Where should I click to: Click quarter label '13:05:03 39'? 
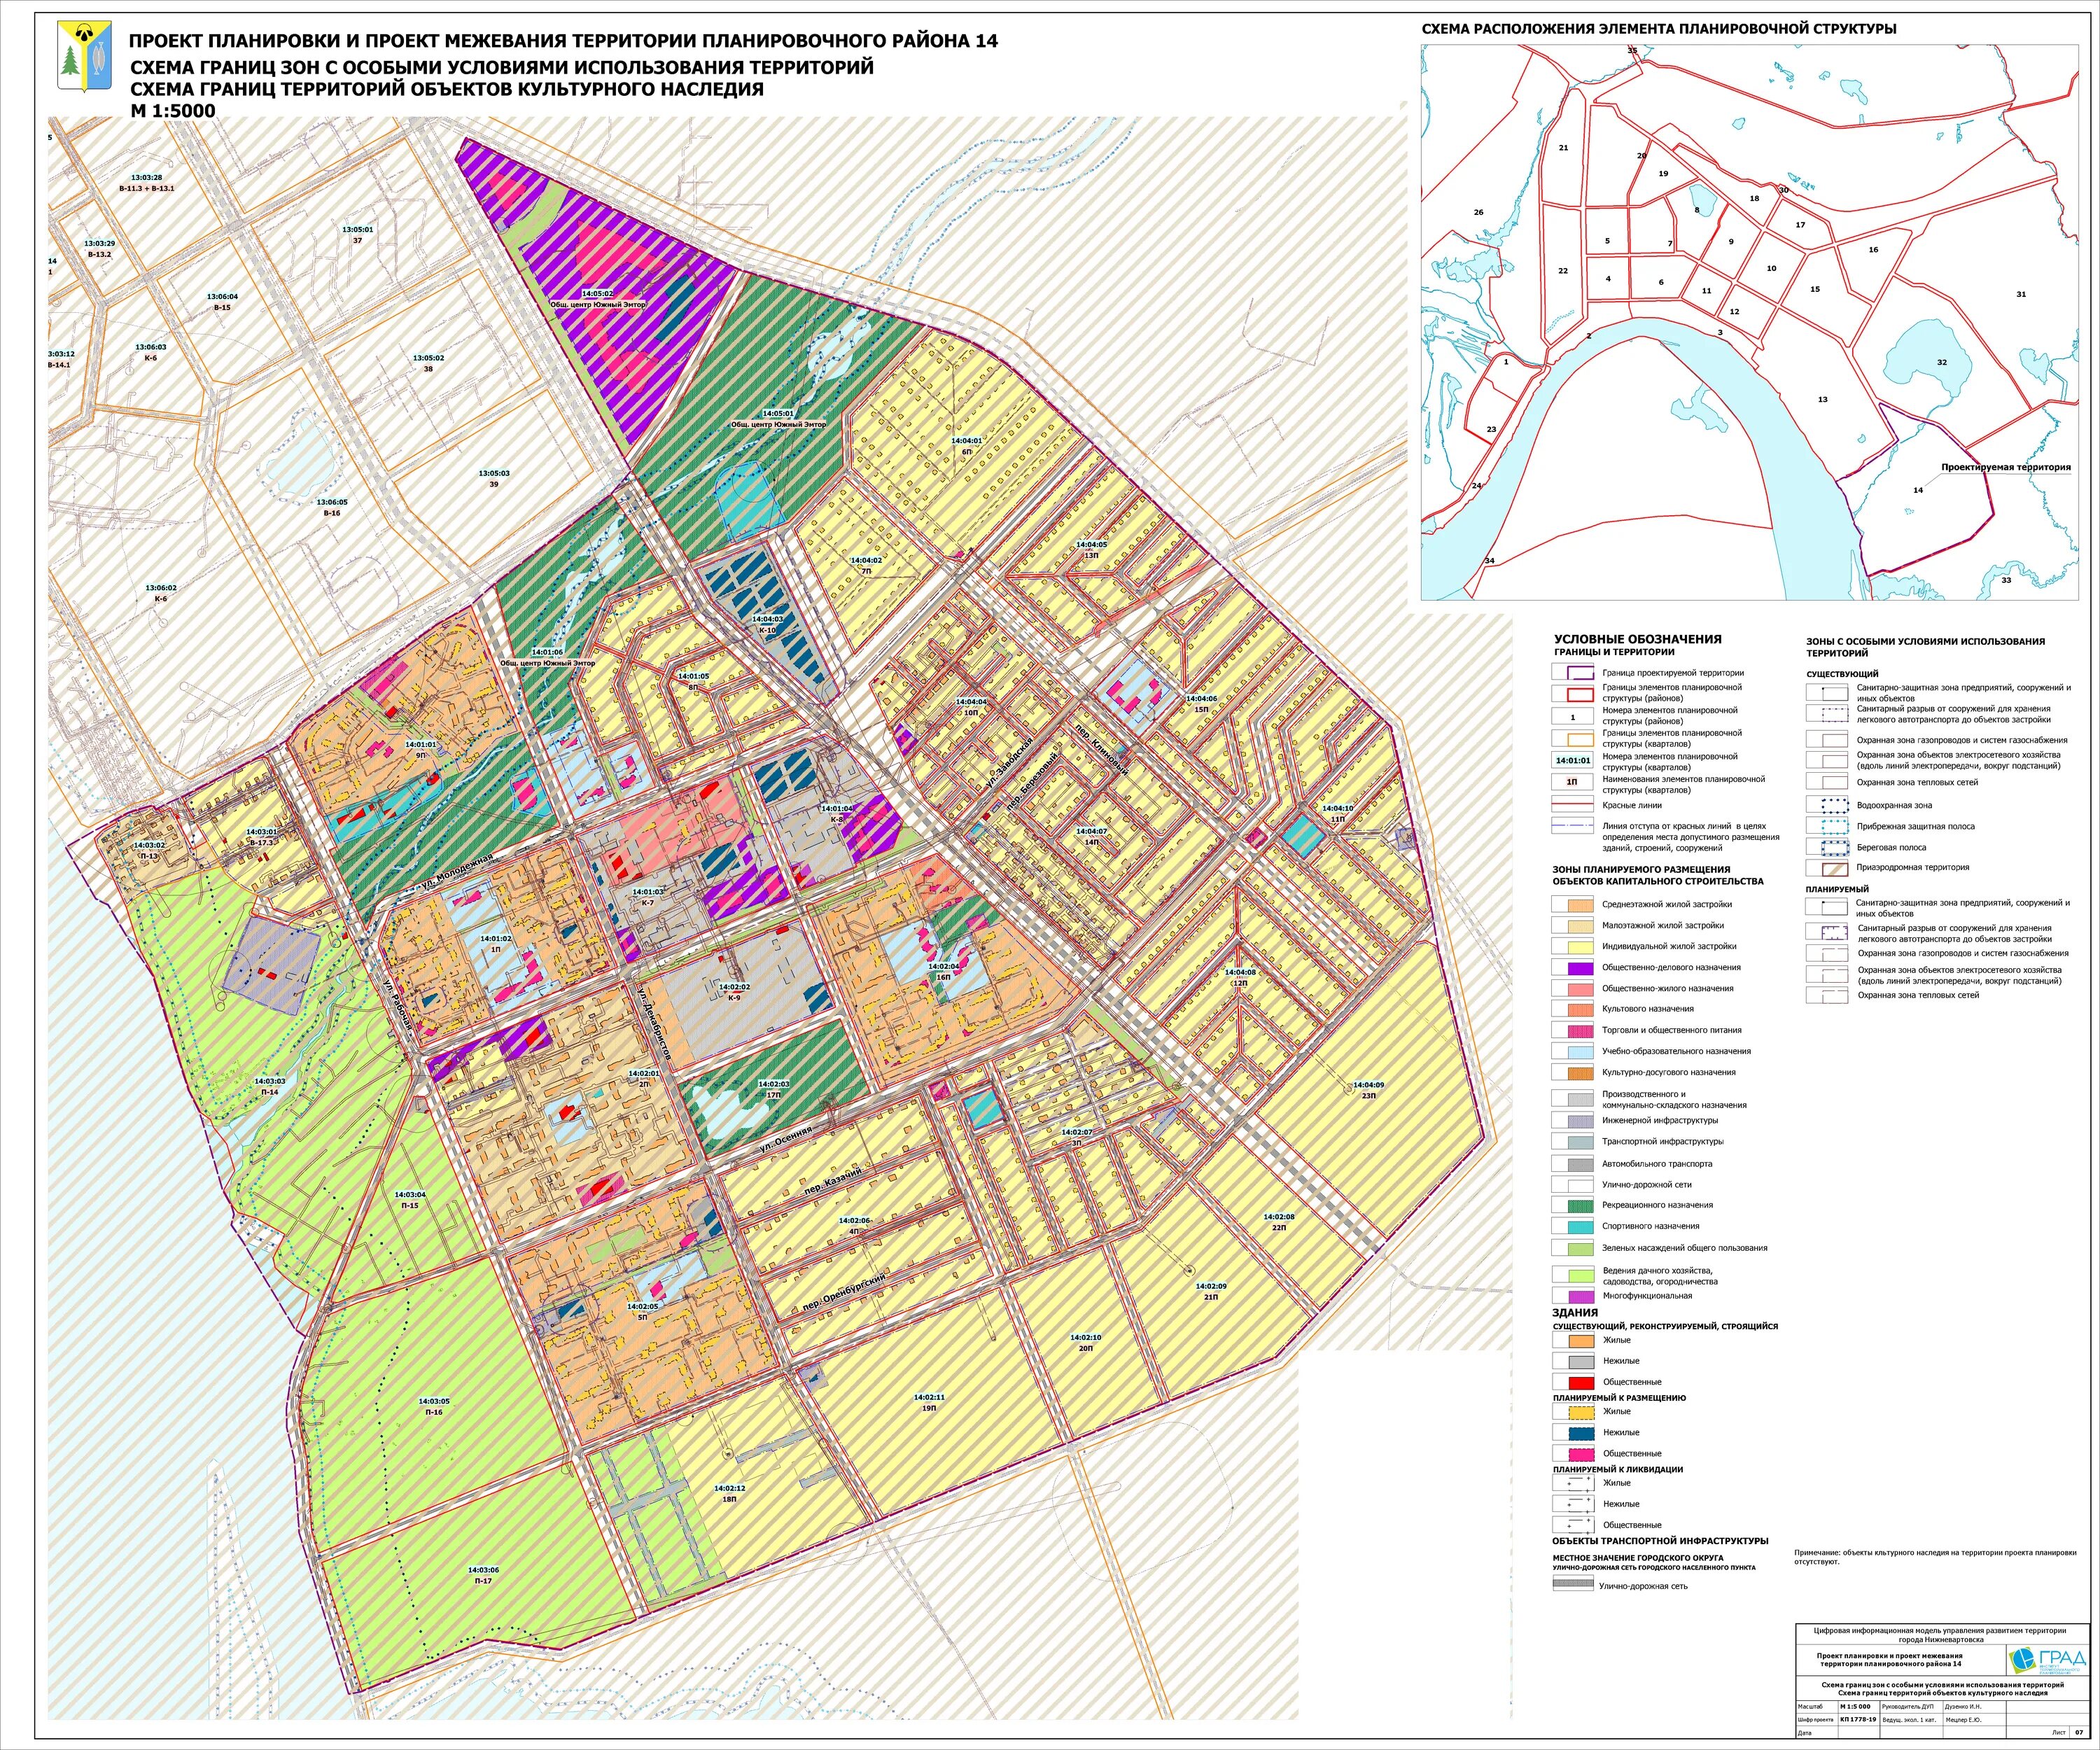(x=494, y=478)
